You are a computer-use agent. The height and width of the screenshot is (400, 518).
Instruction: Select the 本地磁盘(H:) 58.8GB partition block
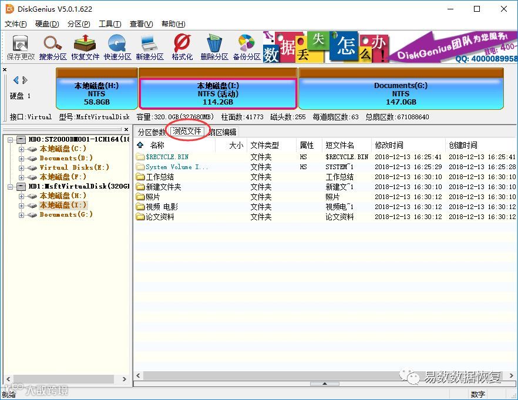point(96,89)
